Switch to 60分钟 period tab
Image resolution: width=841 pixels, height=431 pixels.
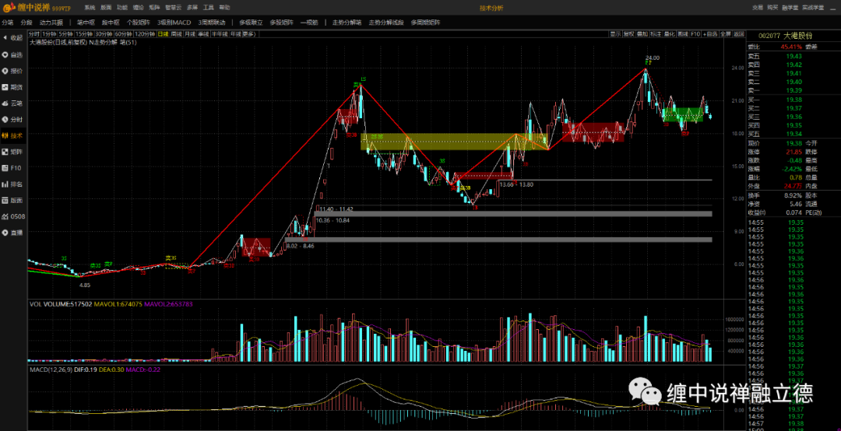tap(124, 33)
